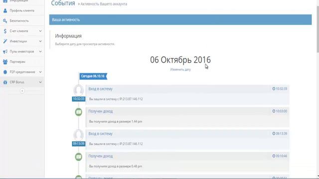Click clock icon beside 10:03:00 timestamp
Image resolution: width=319 pixels, height=179 pixels.
tap(274, 111)
